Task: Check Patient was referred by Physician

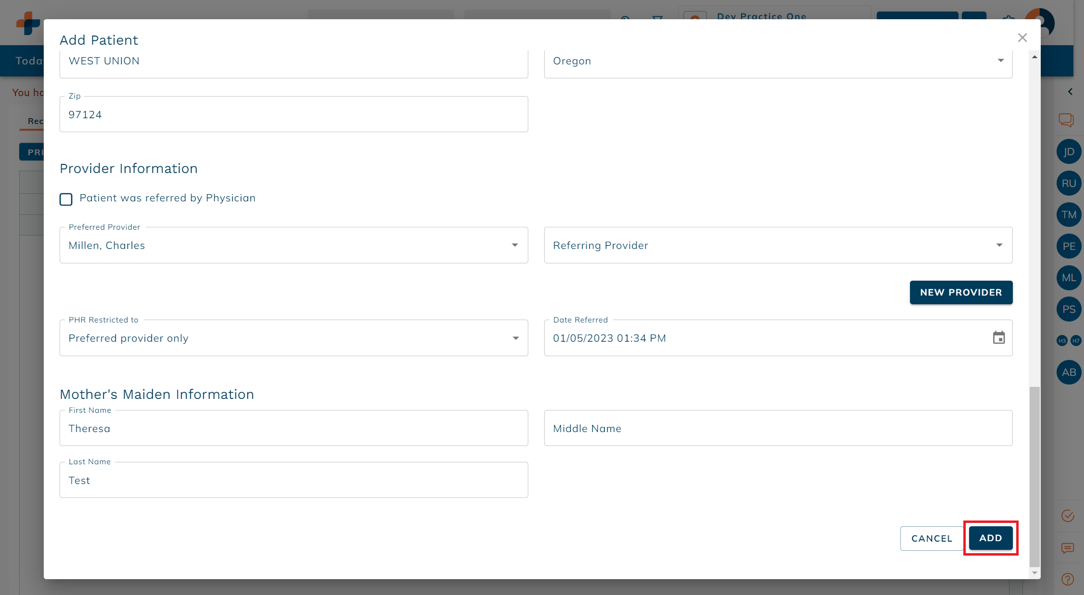Action: pos(66,199)
